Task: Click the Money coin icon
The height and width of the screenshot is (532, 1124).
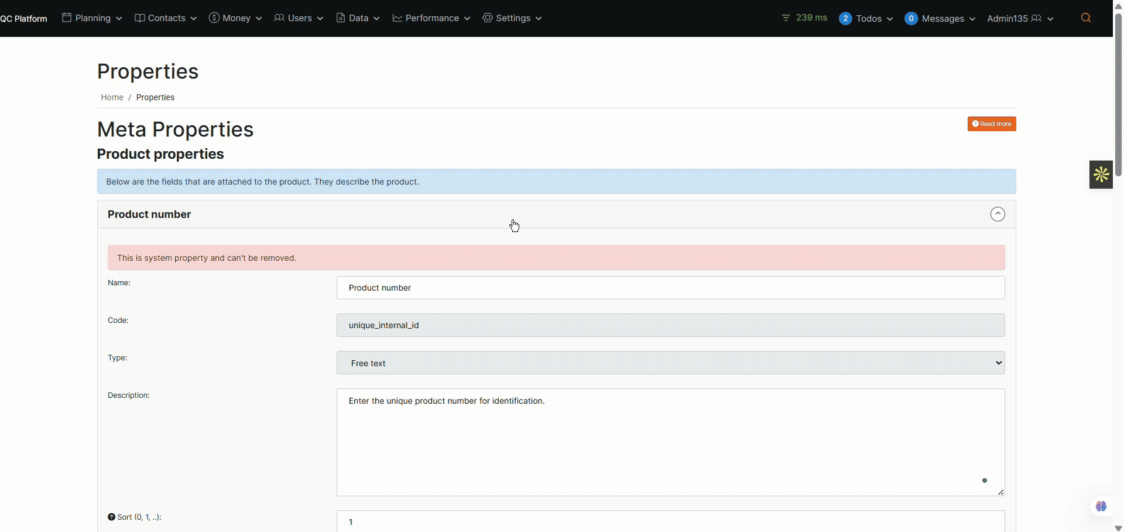Action: 214,18
